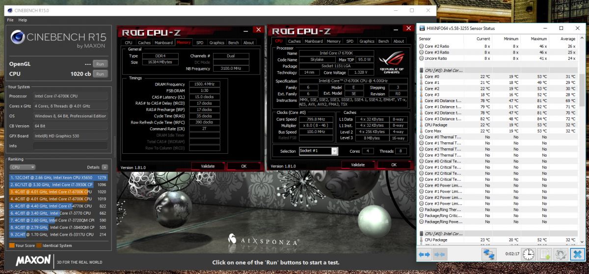The image size is (589, 274).
Task: Reset the HWiNFO elapsed time clock
Action: [x=528, y=254]
